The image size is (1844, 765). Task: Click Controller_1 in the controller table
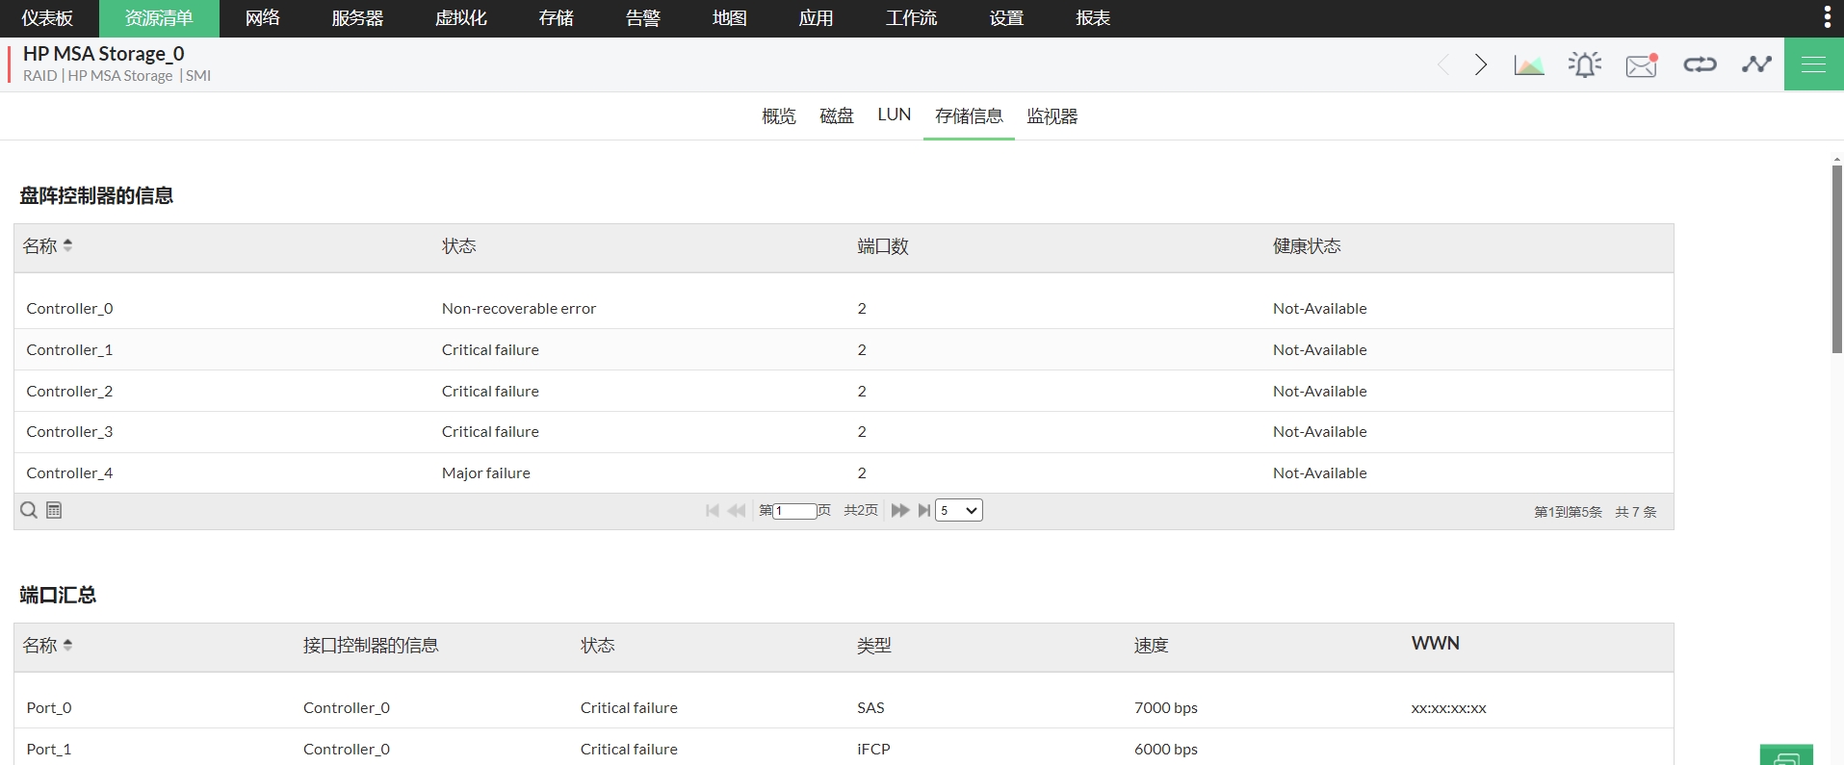69,350
